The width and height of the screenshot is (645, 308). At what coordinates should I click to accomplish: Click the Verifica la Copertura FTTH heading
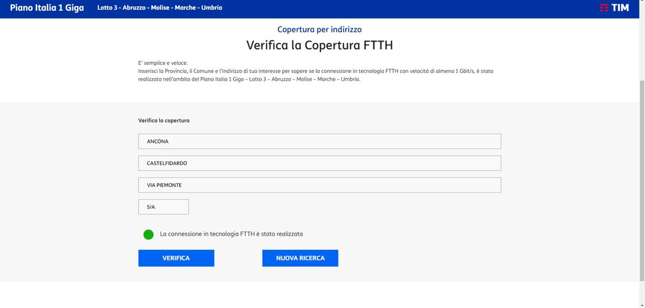319,45
